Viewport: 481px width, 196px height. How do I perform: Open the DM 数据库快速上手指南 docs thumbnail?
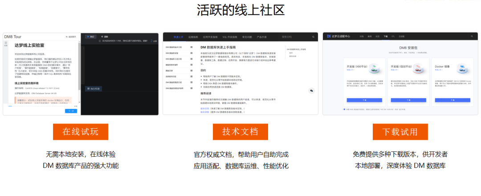pos(240,74)
